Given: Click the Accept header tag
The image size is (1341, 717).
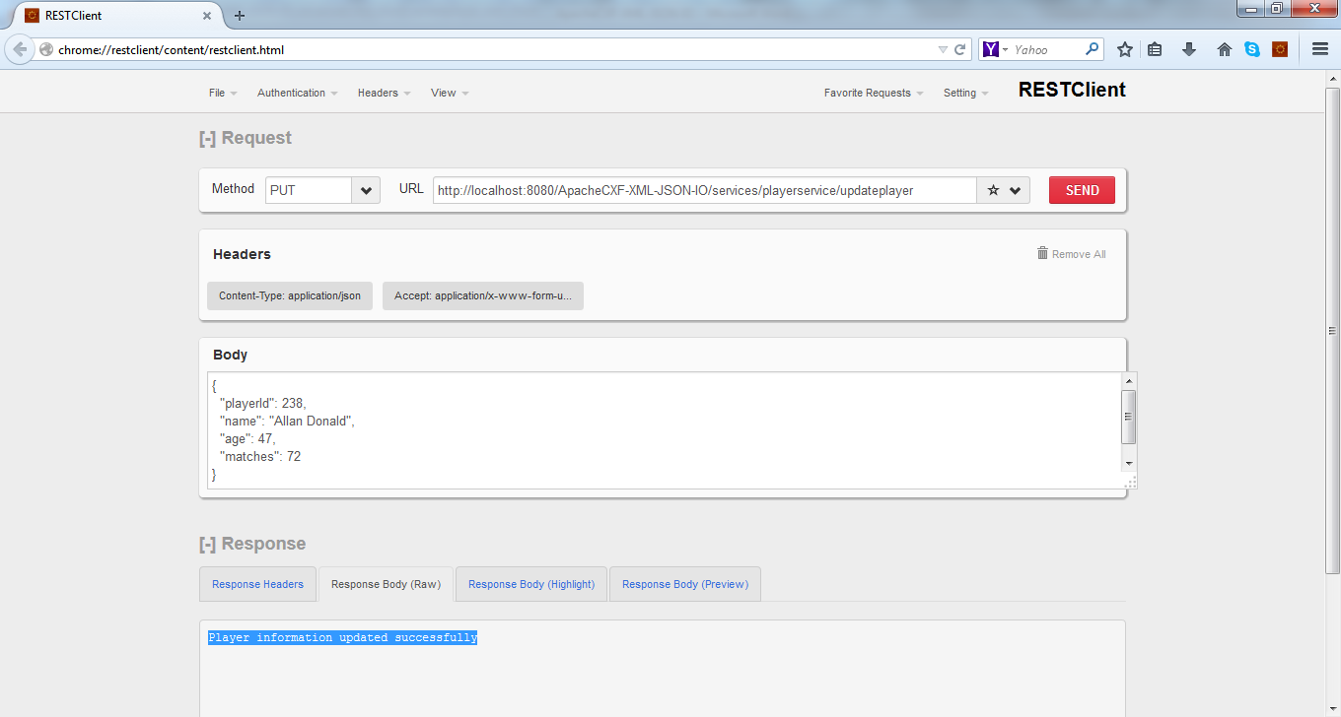Looking at the screenshot, I should pyautogui.click(x=483, y=295).
